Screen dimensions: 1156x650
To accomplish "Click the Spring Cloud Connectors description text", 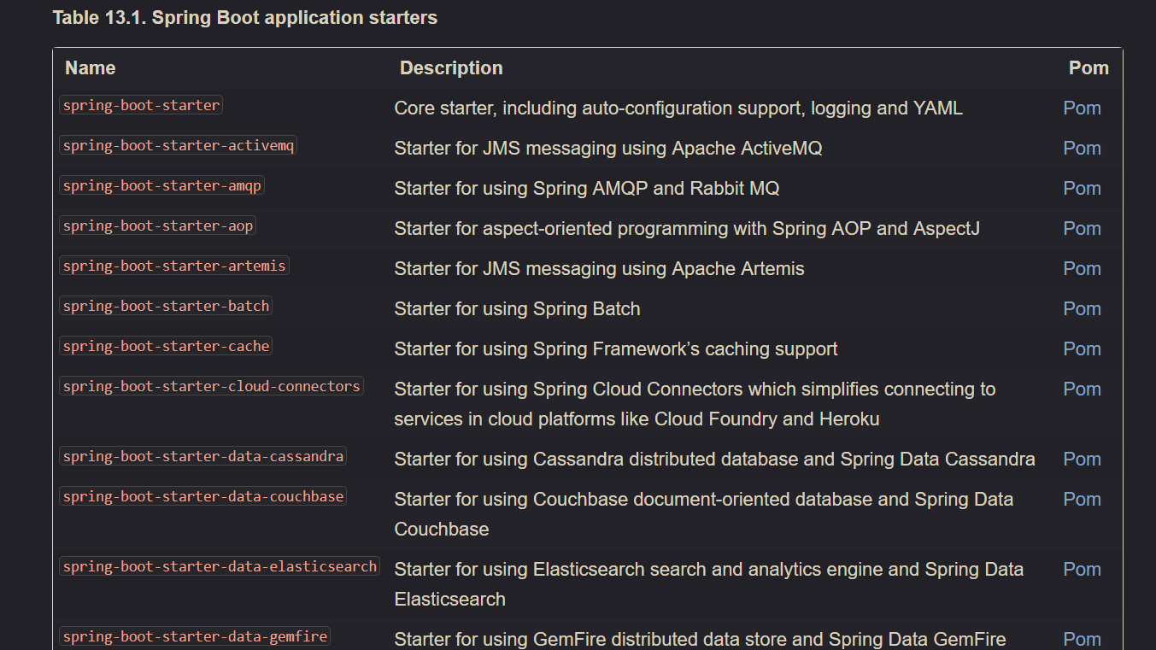I will 695,404.
